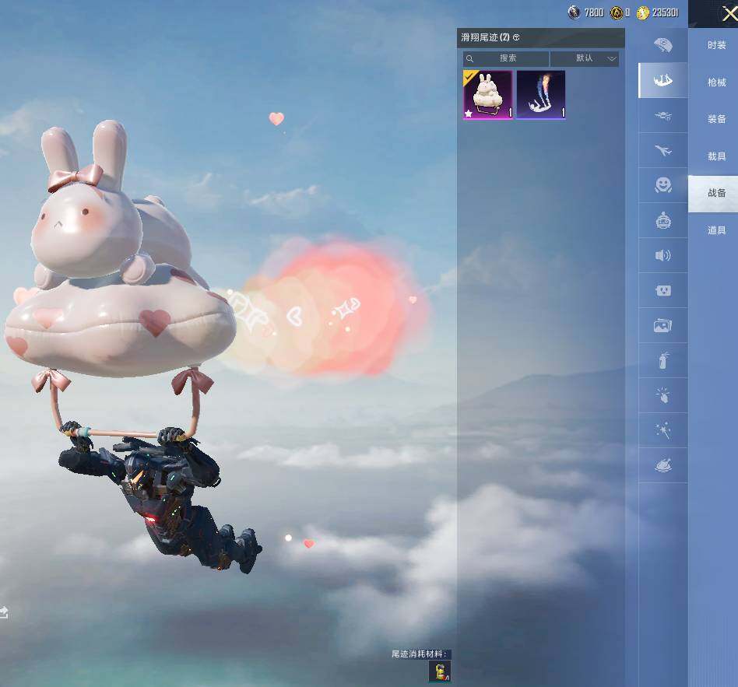Click the 搜索 search field
The height and width of the screenshot is (687, 738).
coord(507,58)
